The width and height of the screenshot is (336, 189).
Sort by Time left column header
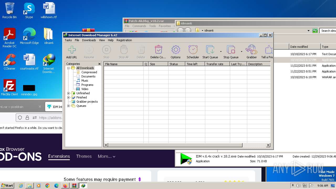tap(195, 64)
